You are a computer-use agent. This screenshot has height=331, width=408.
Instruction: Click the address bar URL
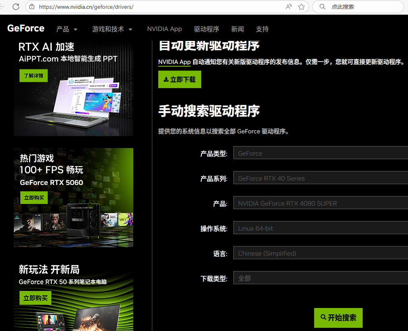tap(86, 7)
